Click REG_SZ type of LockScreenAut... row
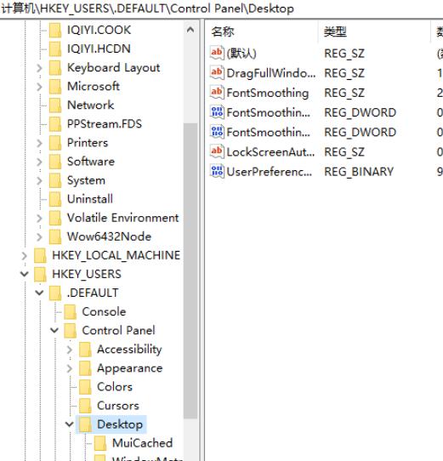The width and height of the screenshot is (443, 461). tap(344, 152)
